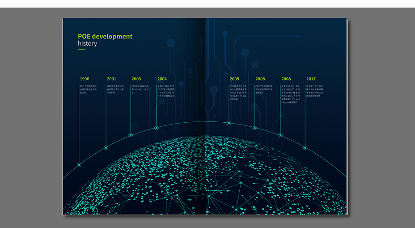Select the 2008 year label
The width and height of the screenshot is (415, 228).
pos(286,79)
